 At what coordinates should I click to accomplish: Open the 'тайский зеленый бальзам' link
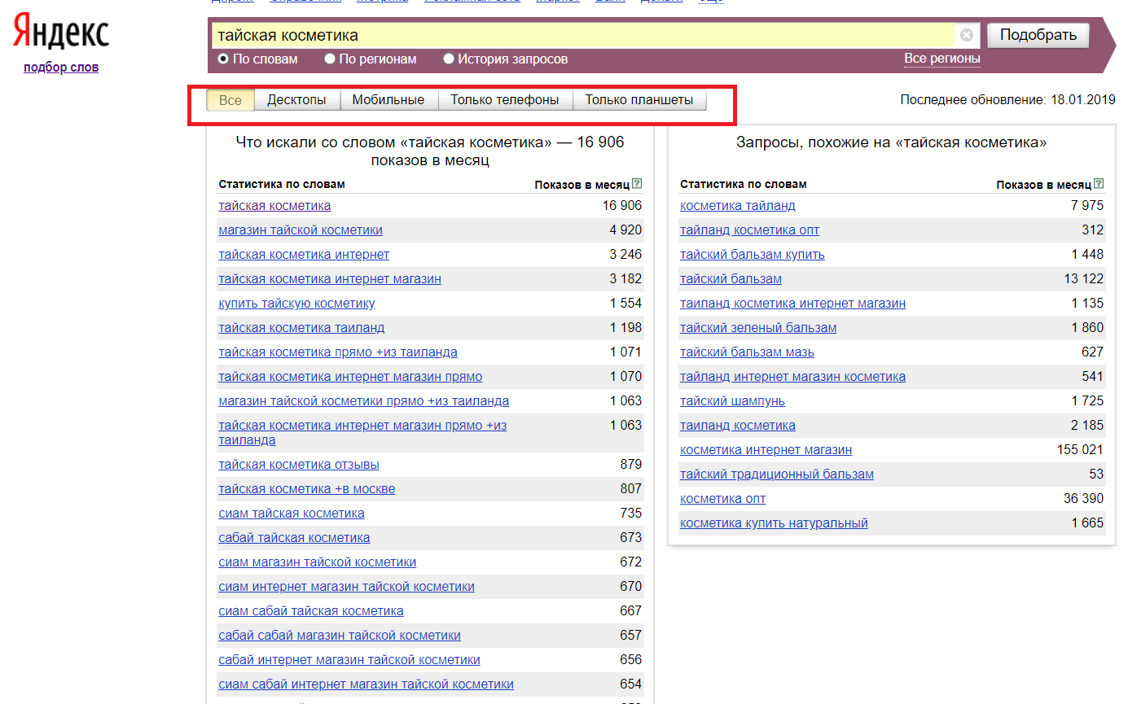[x=758, y=328]
